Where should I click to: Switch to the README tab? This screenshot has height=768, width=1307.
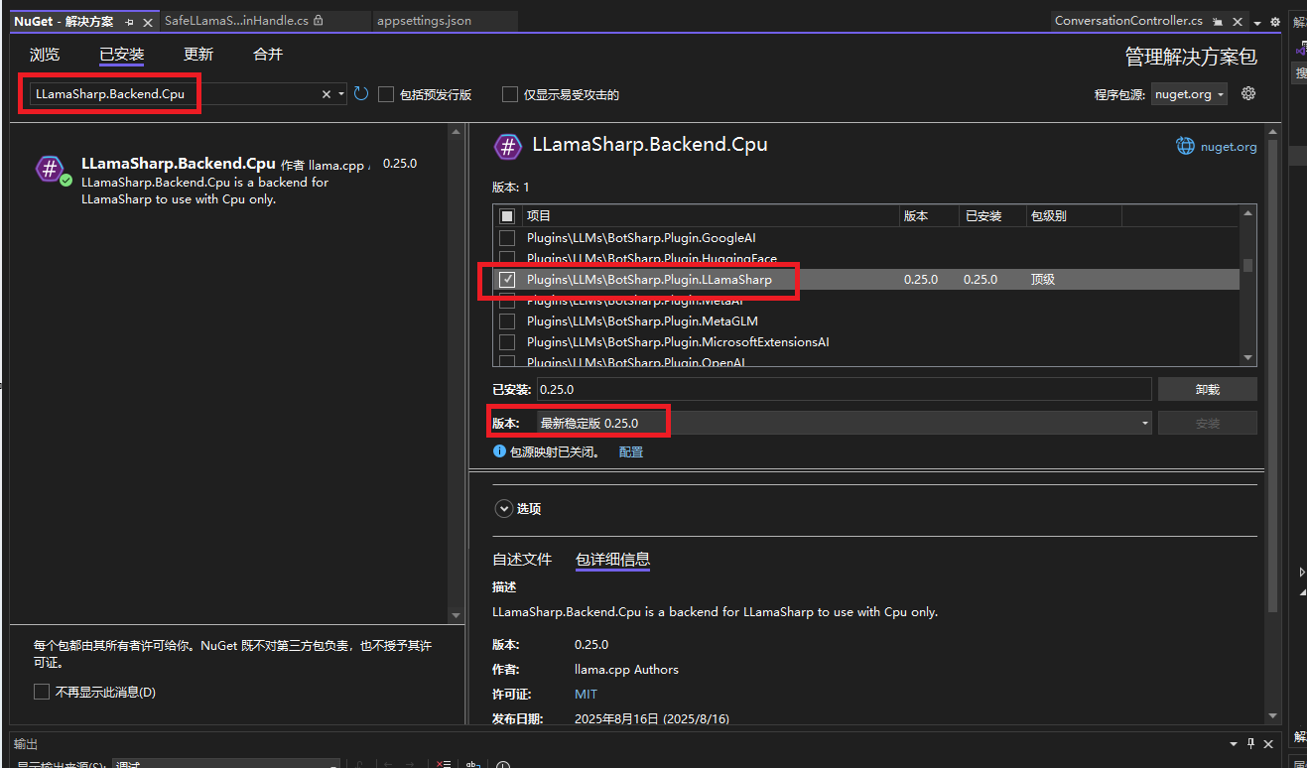pos(522,560)
